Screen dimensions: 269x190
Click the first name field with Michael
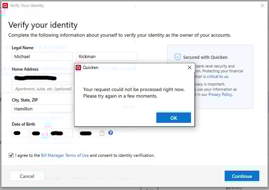click(42, 56)
